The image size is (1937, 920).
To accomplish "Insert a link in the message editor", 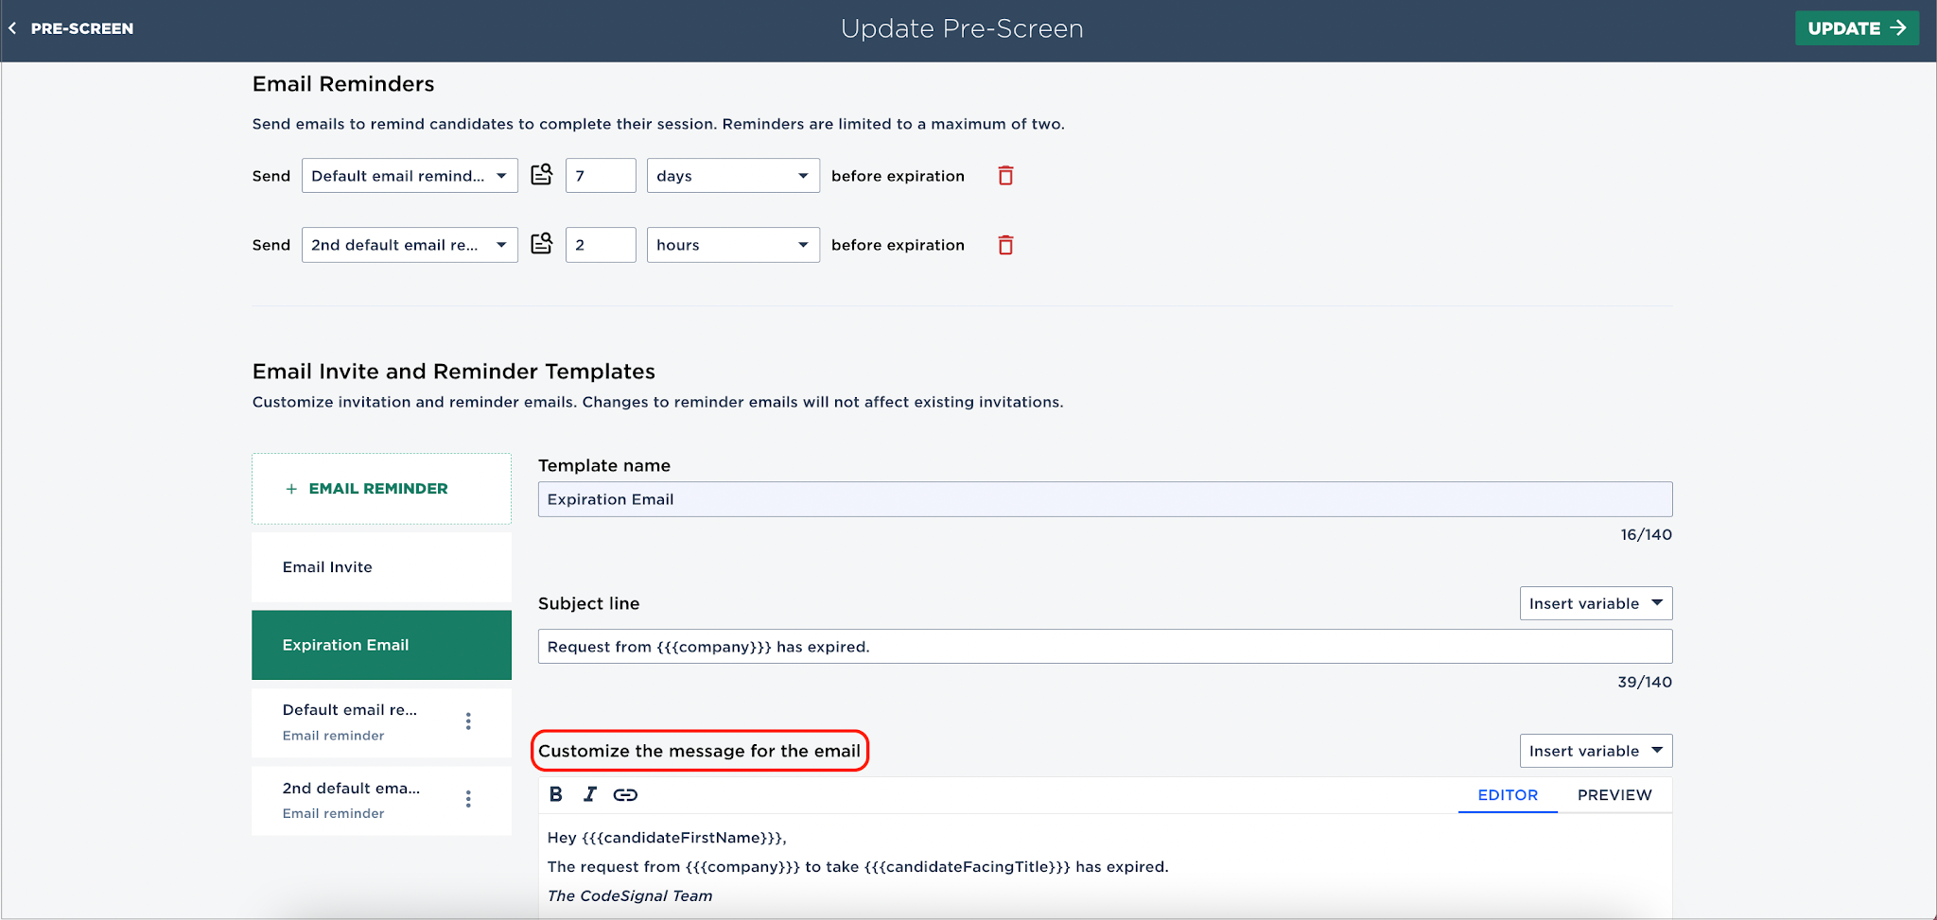I will [x=625, y=795].
